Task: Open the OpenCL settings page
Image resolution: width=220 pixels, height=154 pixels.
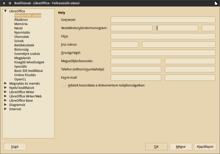Action: 20,79
